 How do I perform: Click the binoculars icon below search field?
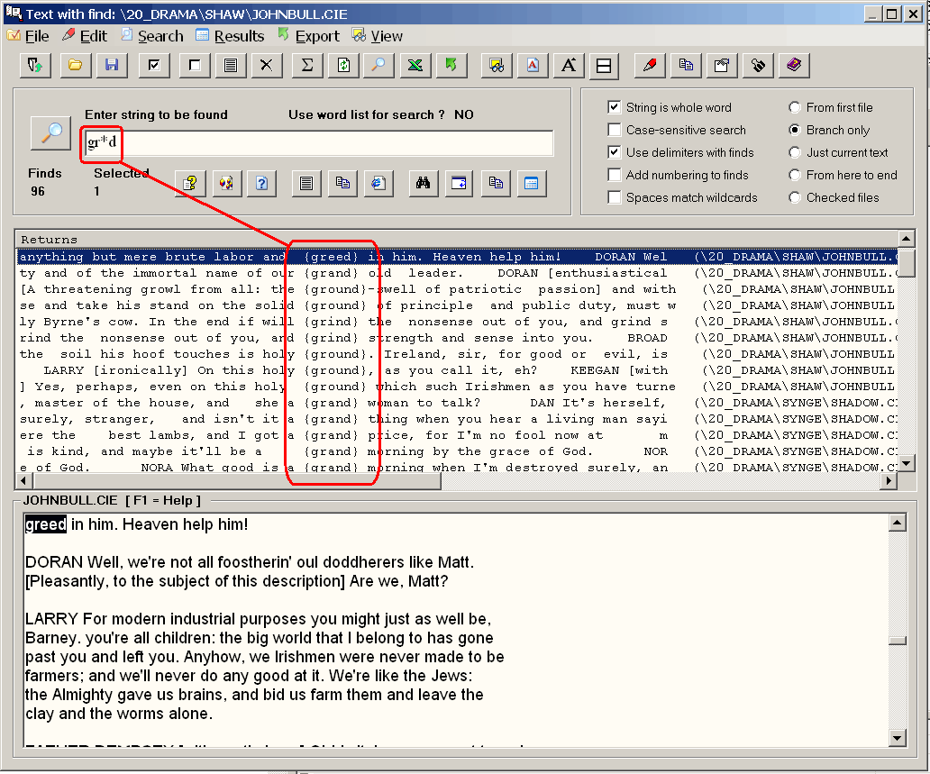point(422,183)
